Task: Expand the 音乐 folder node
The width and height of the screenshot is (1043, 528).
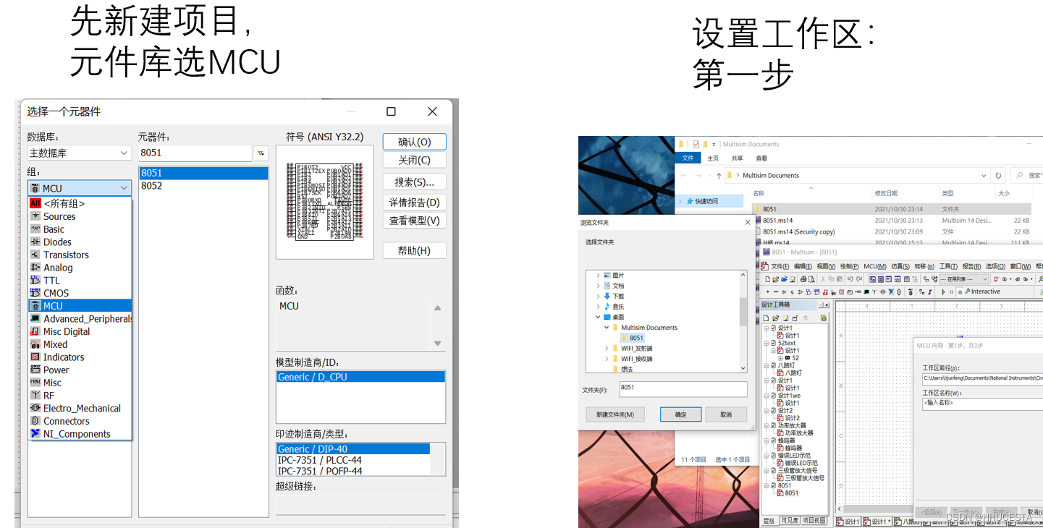Action: pyautogui.click(x=599, y=307)
